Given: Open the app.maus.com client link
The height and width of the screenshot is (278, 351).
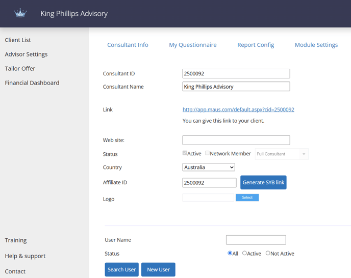Looking at the screenshot, I should [x=238, y=109].
